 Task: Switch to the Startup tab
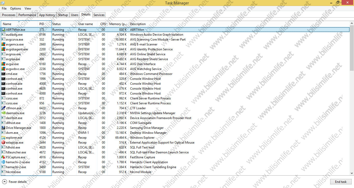pyautogui.click(x=63, y=15)
